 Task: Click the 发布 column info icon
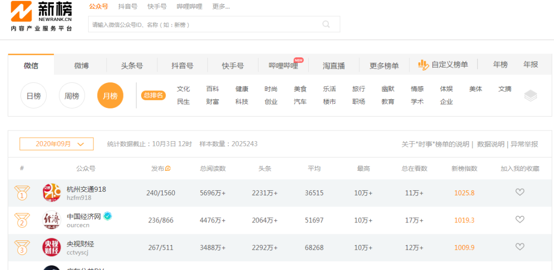[168, 169]
